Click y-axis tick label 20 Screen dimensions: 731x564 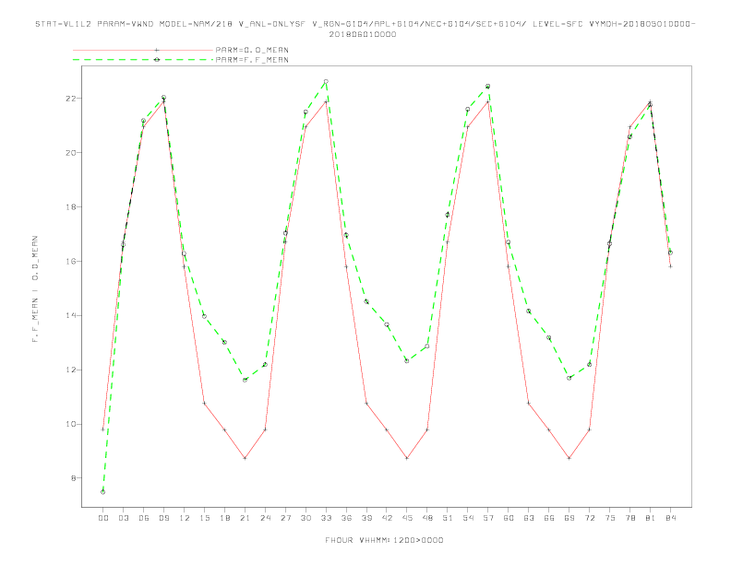71,153
